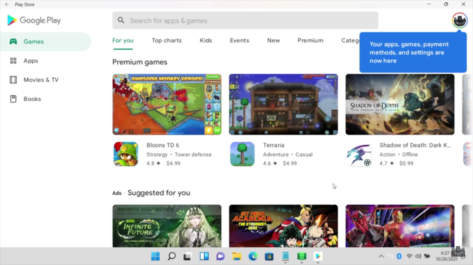Screen dimensions: 473x265
Task: Select the New tab
Action: point(273,40)
